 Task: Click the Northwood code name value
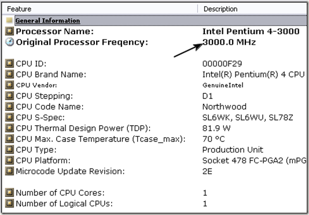(x=225, y=107)
